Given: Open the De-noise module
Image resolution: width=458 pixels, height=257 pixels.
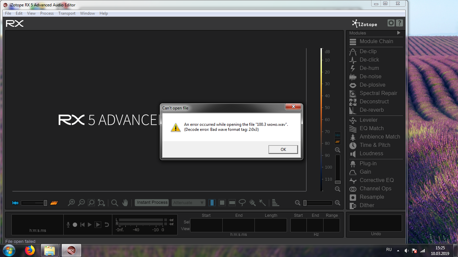Looking at the screenshot, I should (x=376, y=77).
